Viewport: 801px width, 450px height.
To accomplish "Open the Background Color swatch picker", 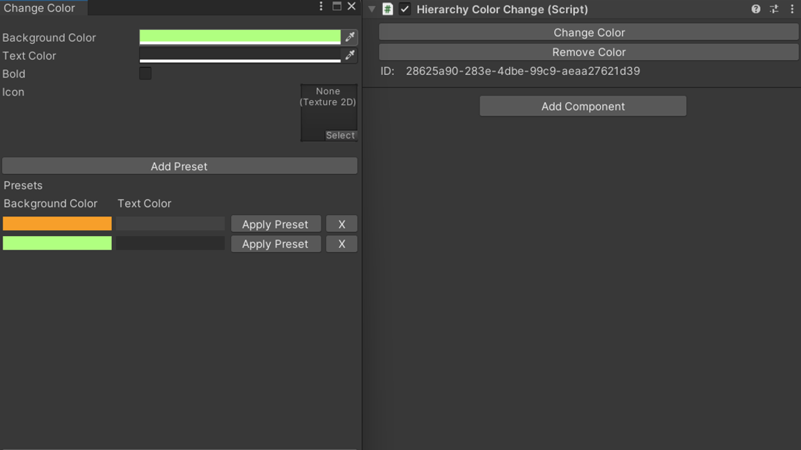I will tap(240, 37).
